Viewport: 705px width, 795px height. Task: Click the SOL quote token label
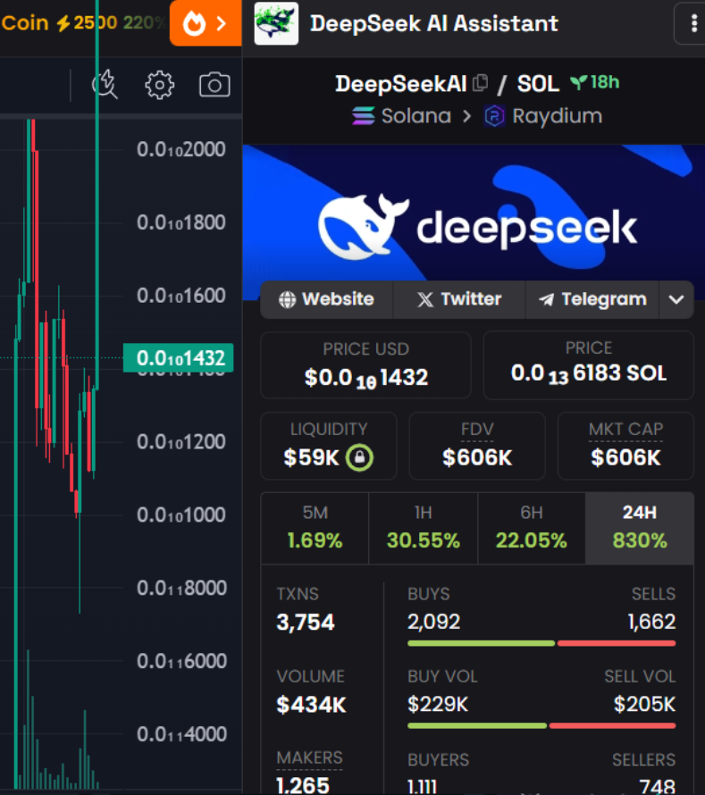[538, 84]
